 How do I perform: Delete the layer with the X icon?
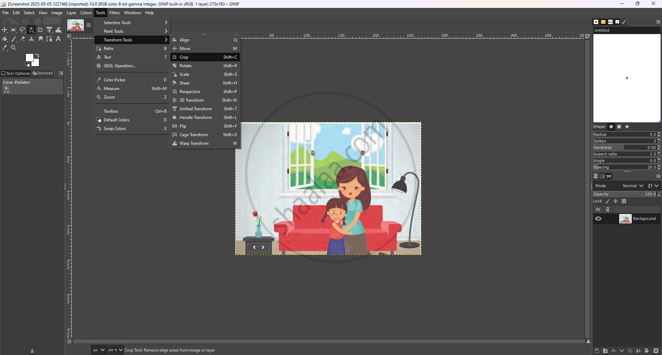[x=656, y=351]
